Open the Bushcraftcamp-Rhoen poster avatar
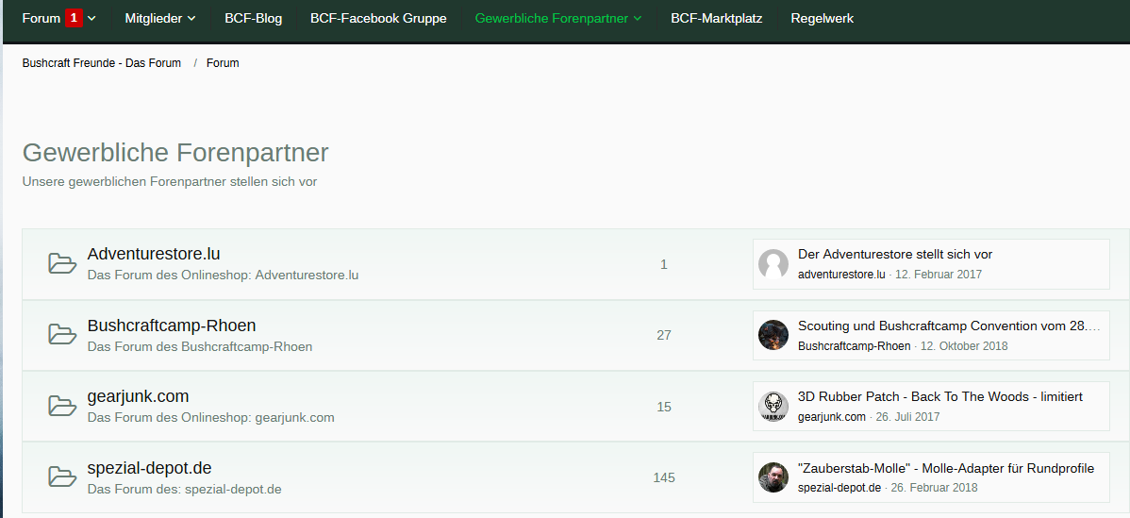This screenshot has height=518, width=1130. [773, 335]
